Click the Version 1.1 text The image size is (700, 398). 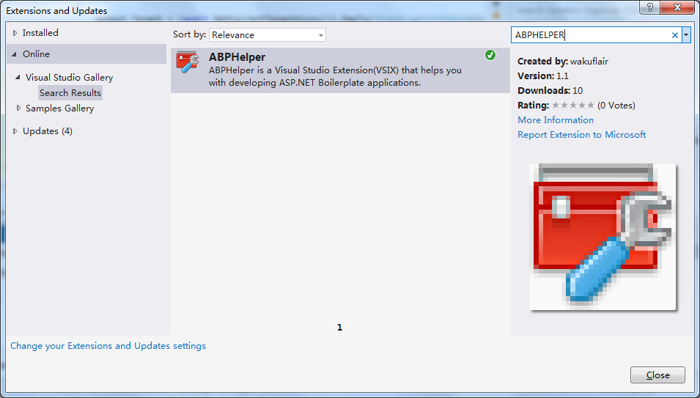click(543, 75)
